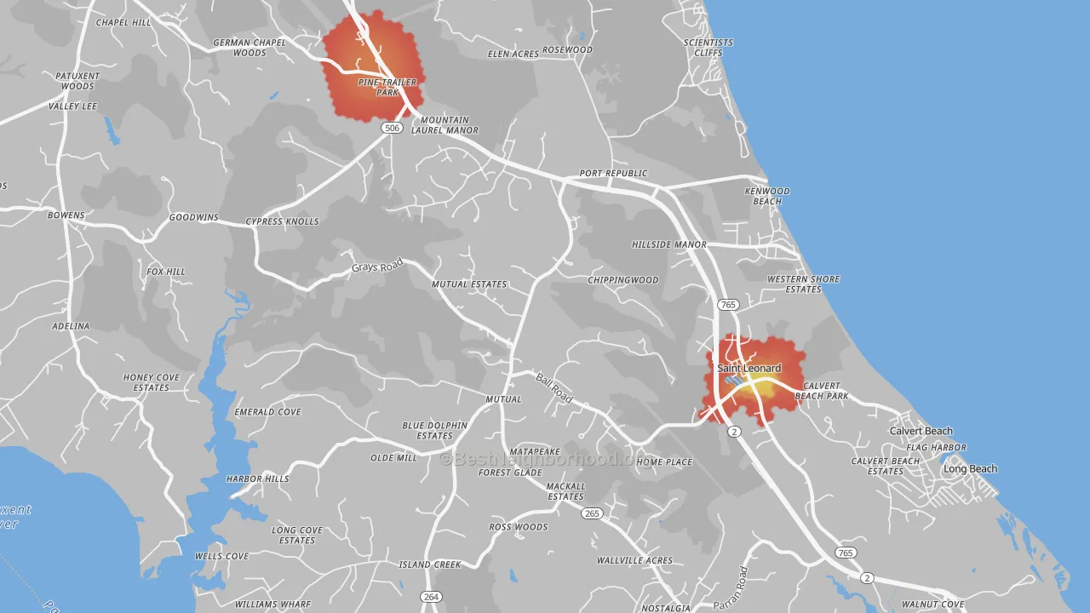Click the Home Place label
This screenshot has width=1090, height=613.
[664, 462]
